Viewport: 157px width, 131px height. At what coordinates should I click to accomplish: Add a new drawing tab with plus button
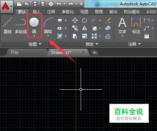pyautogui.click(x=95, y=53)
